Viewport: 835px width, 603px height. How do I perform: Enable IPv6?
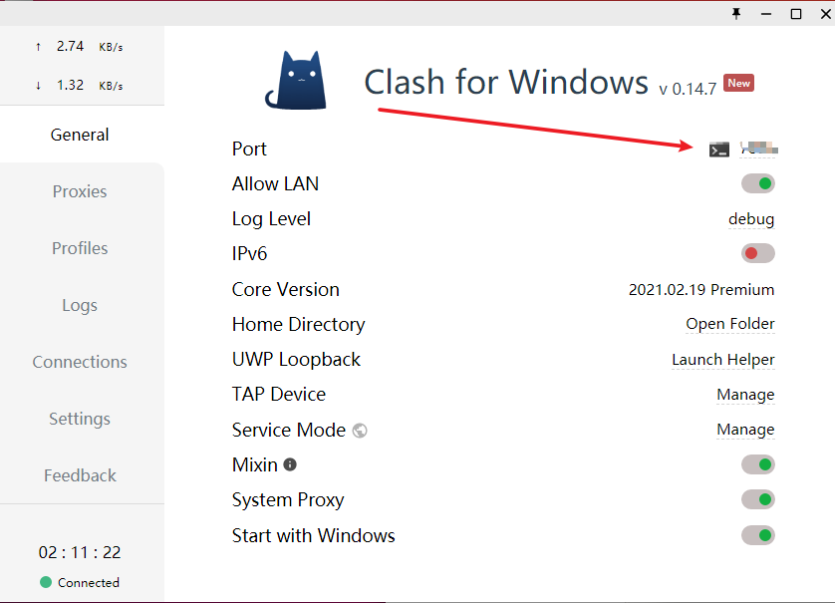pos(757,253)
